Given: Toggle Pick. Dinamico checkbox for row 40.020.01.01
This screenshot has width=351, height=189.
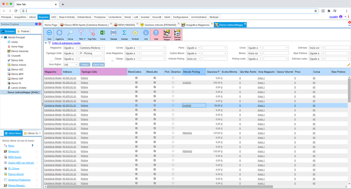Looking at the screenshot, I should (x=173, y=165).
